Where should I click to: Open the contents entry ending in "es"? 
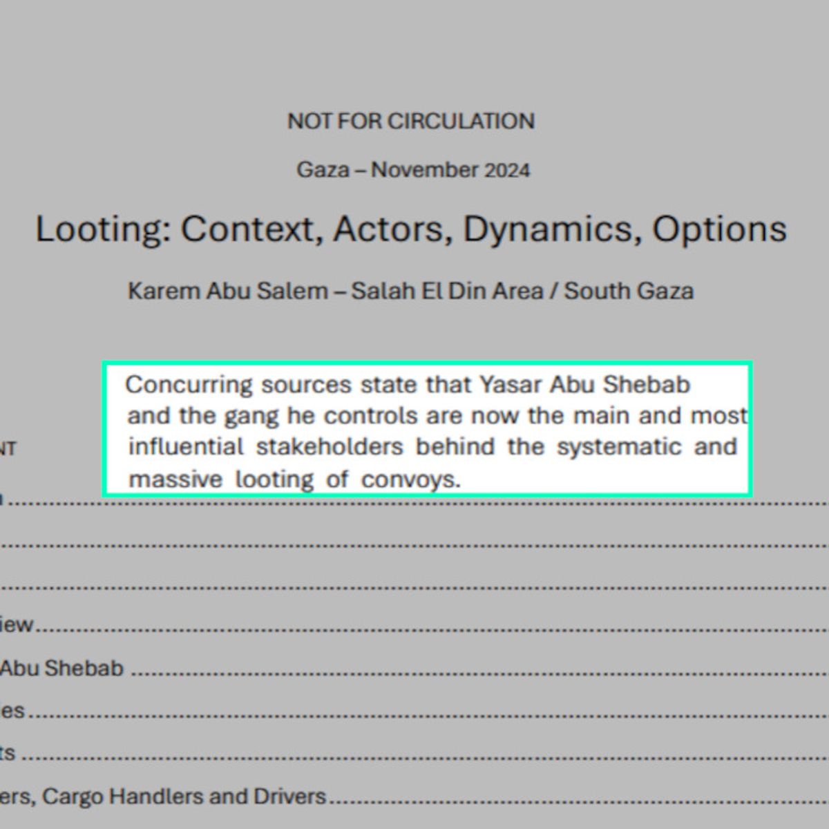(12, 711)
